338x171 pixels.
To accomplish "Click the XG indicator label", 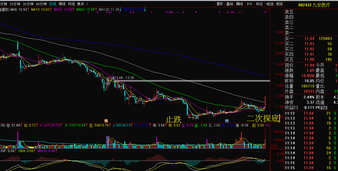I will click(267, 125).
